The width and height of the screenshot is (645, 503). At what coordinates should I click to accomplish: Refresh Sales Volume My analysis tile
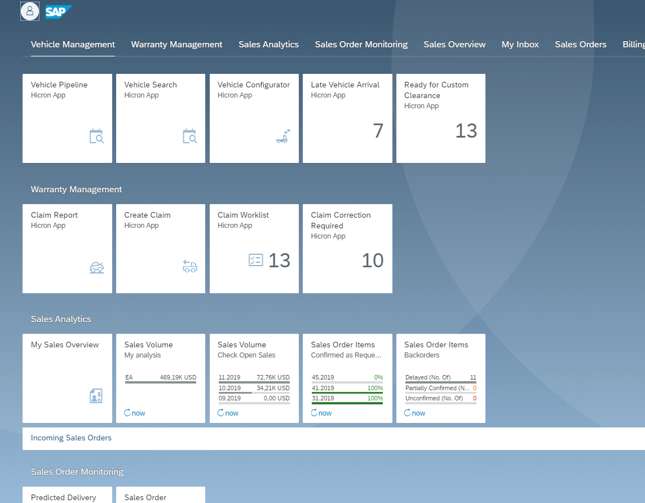pyautogui.click(x=135, y=413)
